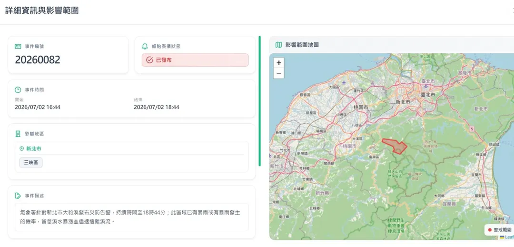Click the bell icon beside 細胞廣播狀態
The height and width of the screenshot is (247, 514).
coord(145,47)
